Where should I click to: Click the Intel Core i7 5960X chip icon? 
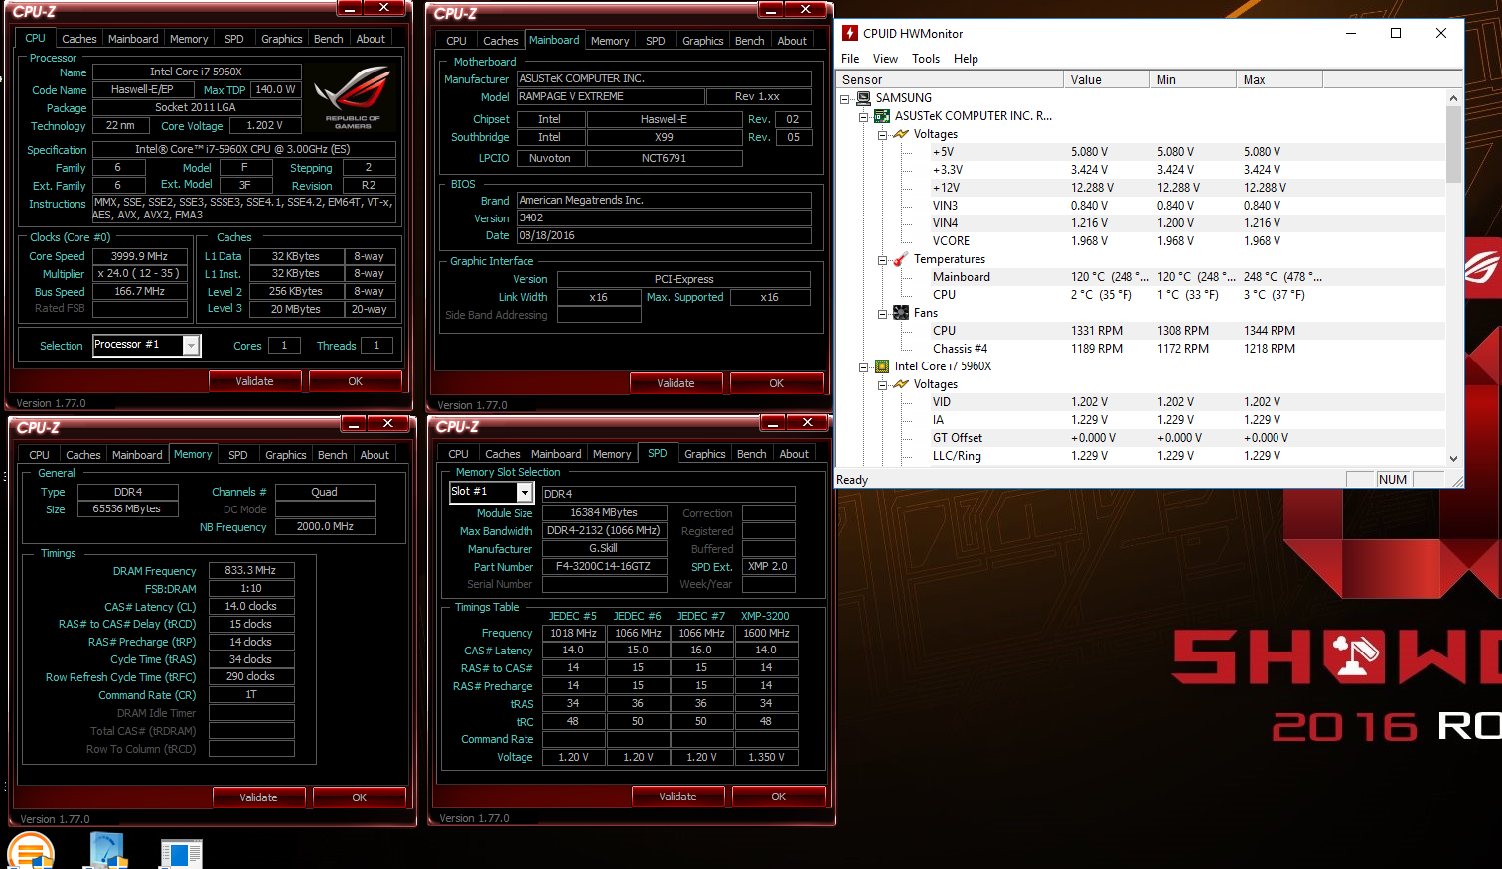[x=882, y=366]
